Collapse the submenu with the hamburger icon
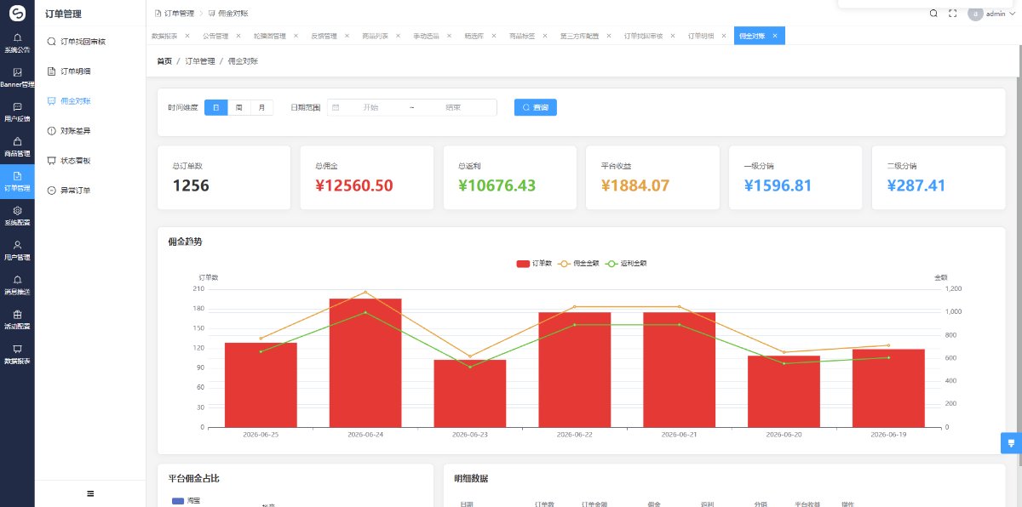Viewport: 1022px width, 507px height. 90,493
